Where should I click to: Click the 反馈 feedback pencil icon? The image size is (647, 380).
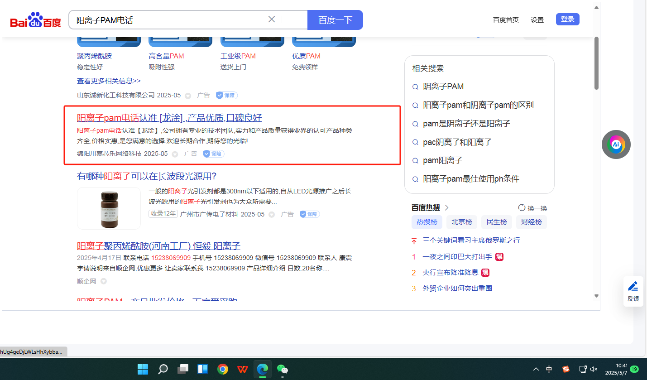tap(633, 286)
